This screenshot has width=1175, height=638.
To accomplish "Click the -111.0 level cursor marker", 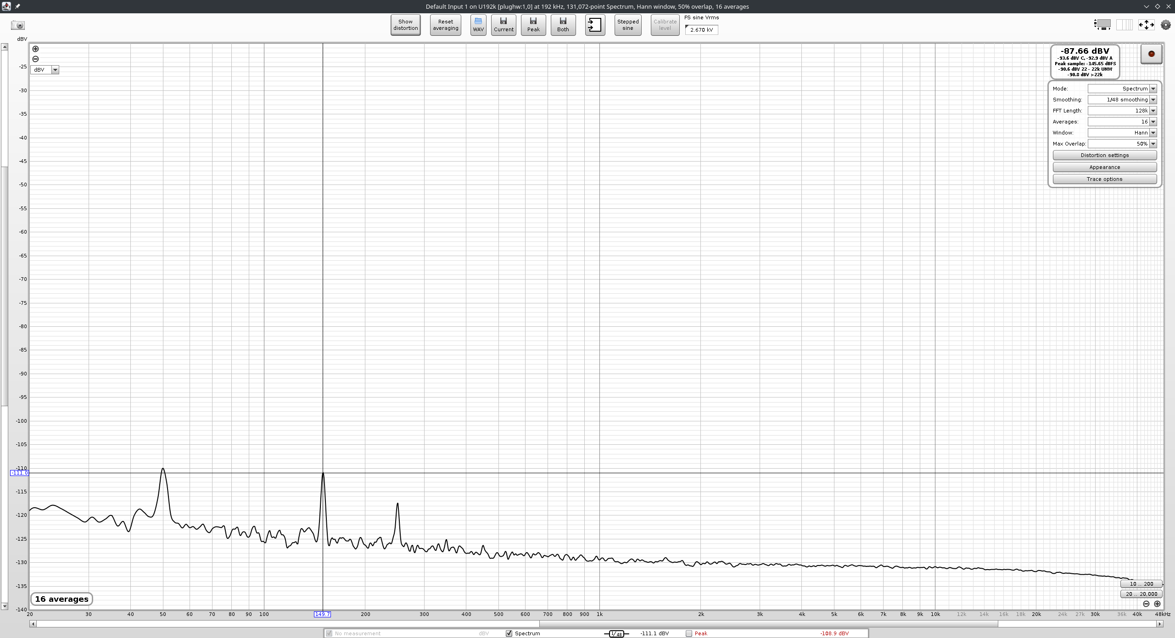I will click(x=20, y=473).
